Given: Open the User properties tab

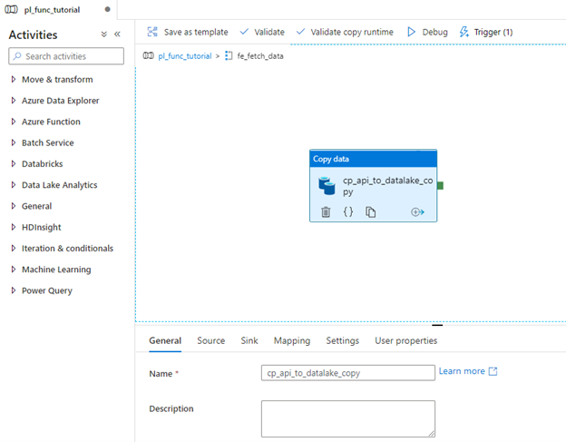Looking at the screenshot, I should pyautogui.click(x=405, y=340).
